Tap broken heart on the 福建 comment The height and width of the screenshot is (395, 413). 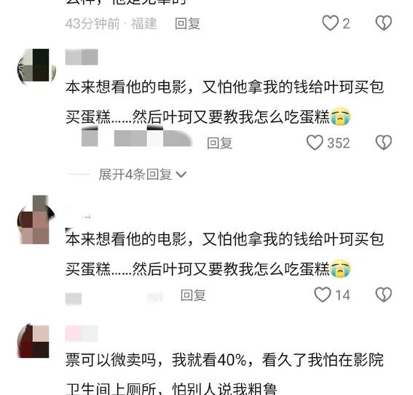pyautogui.click(x=383, y=23)
